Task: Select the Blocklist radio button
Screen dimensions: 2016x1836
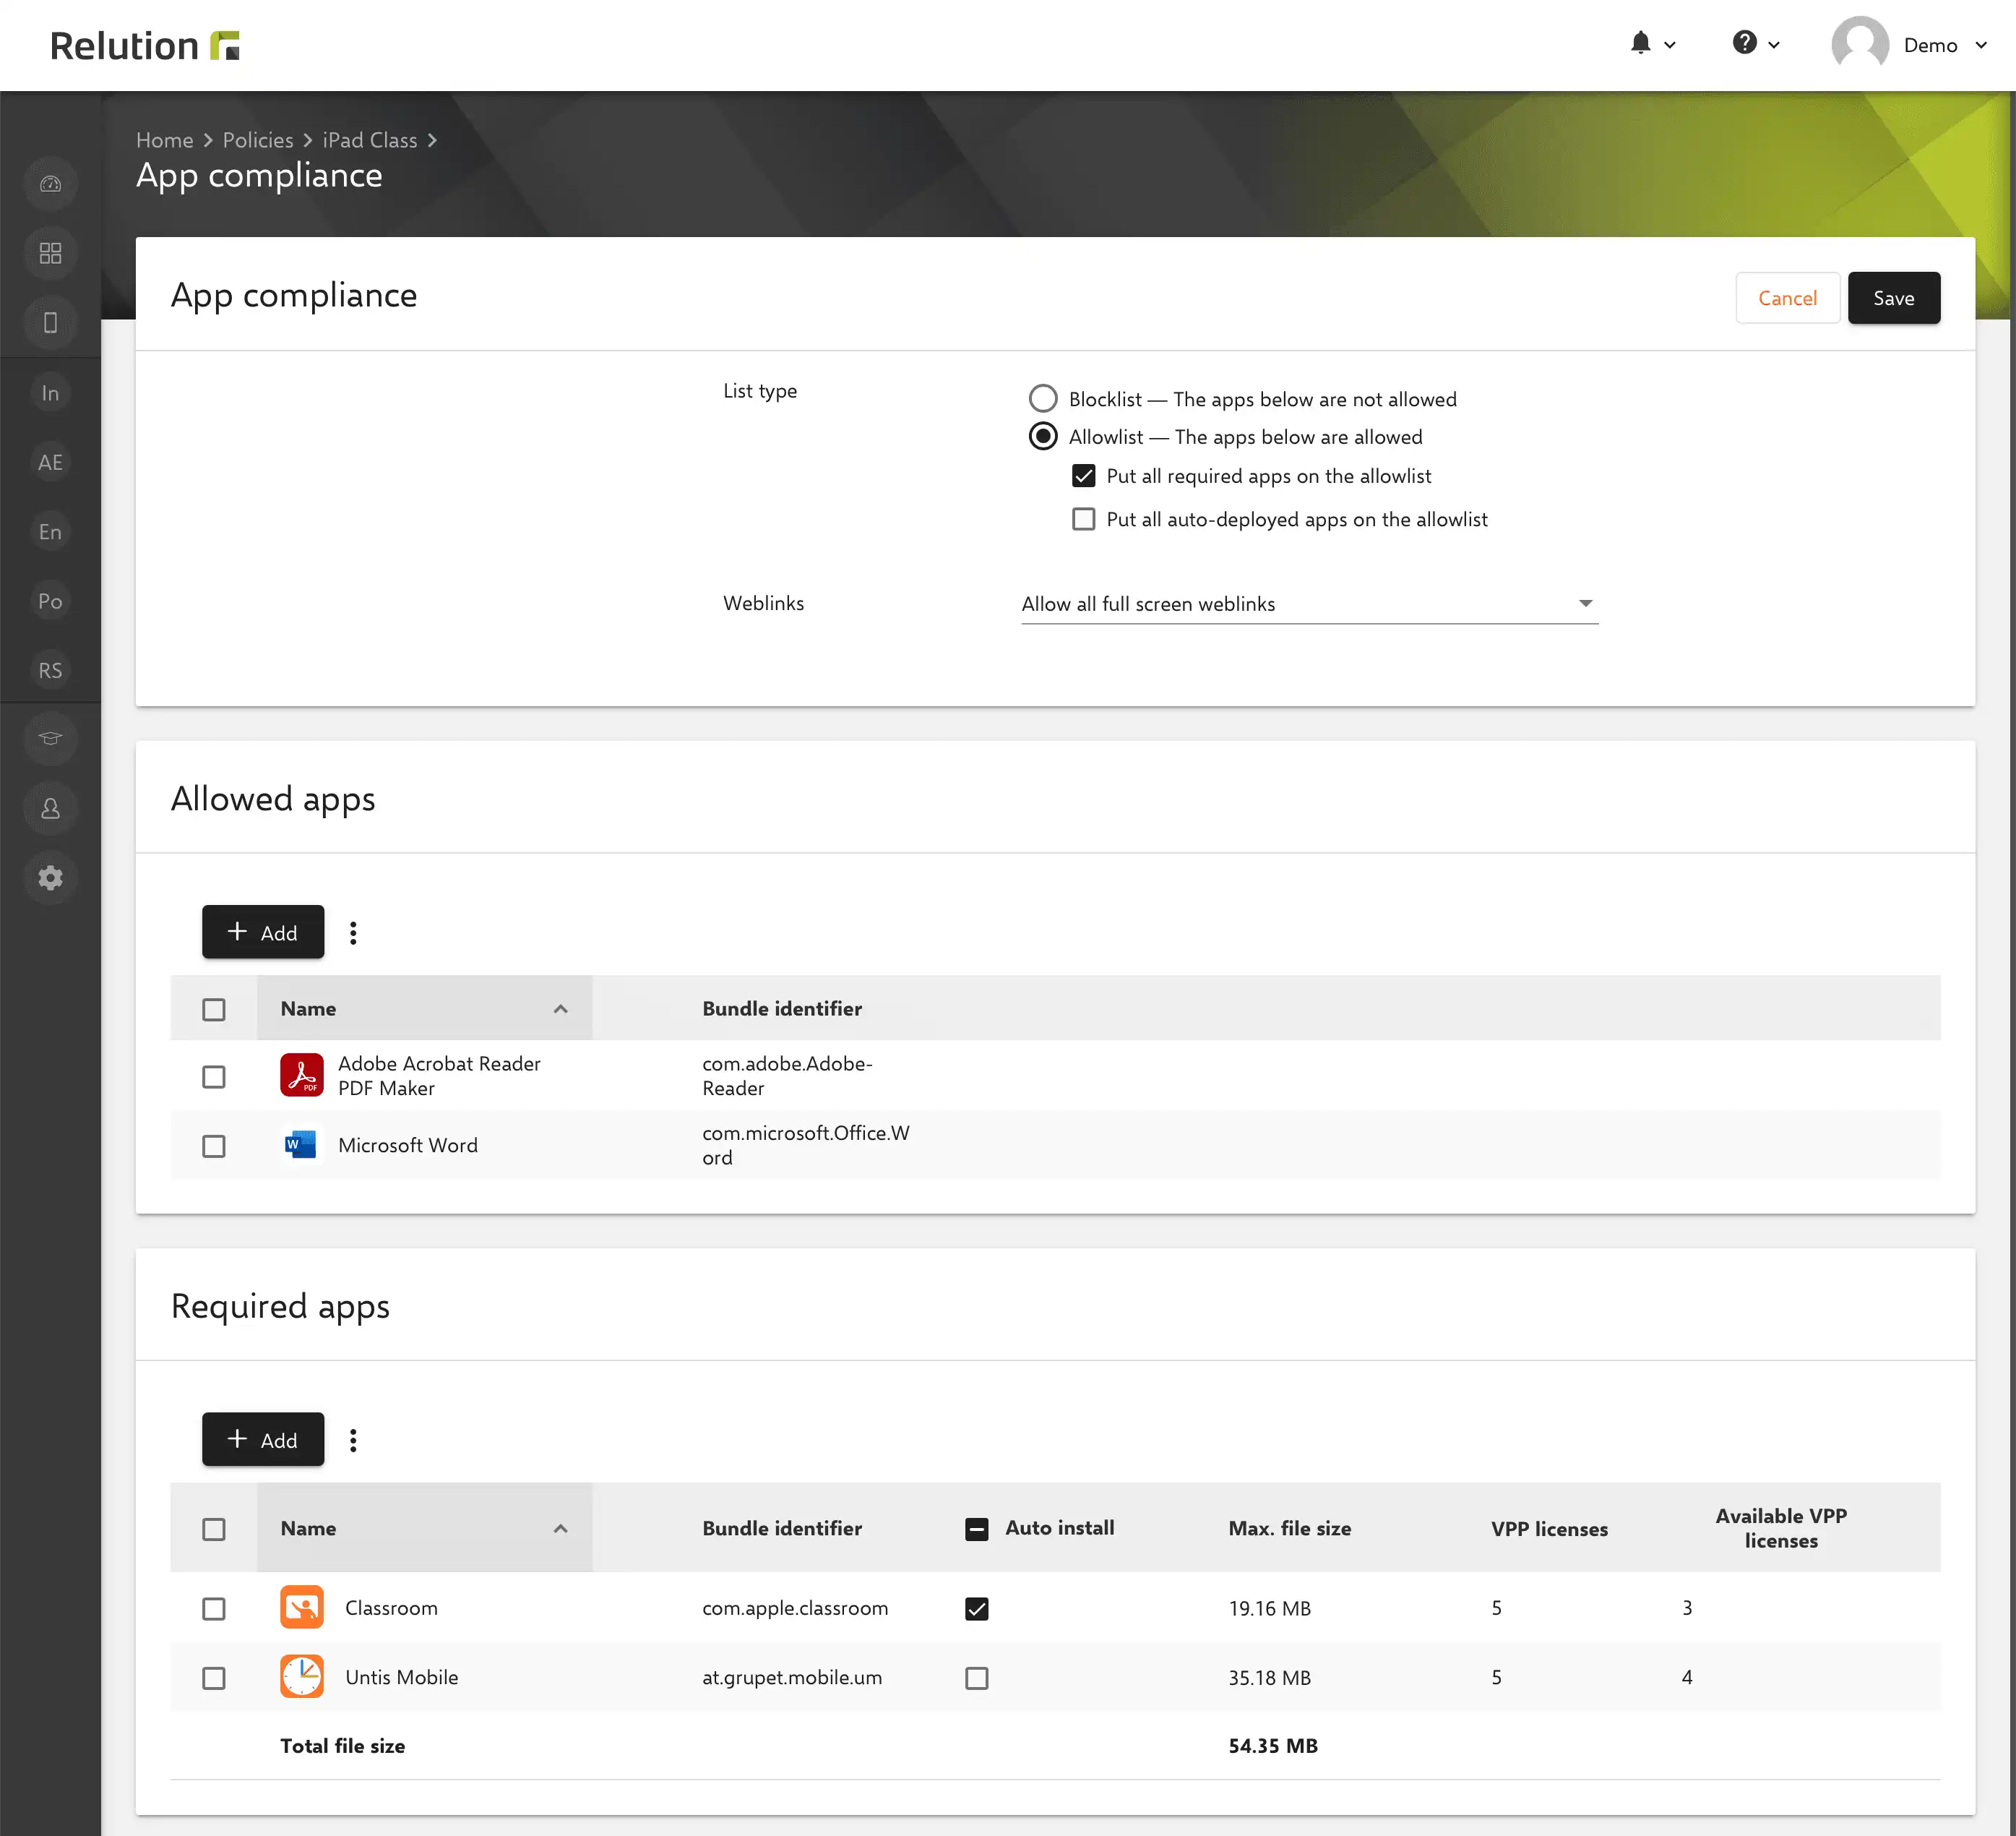Action: pos(1043,398)
